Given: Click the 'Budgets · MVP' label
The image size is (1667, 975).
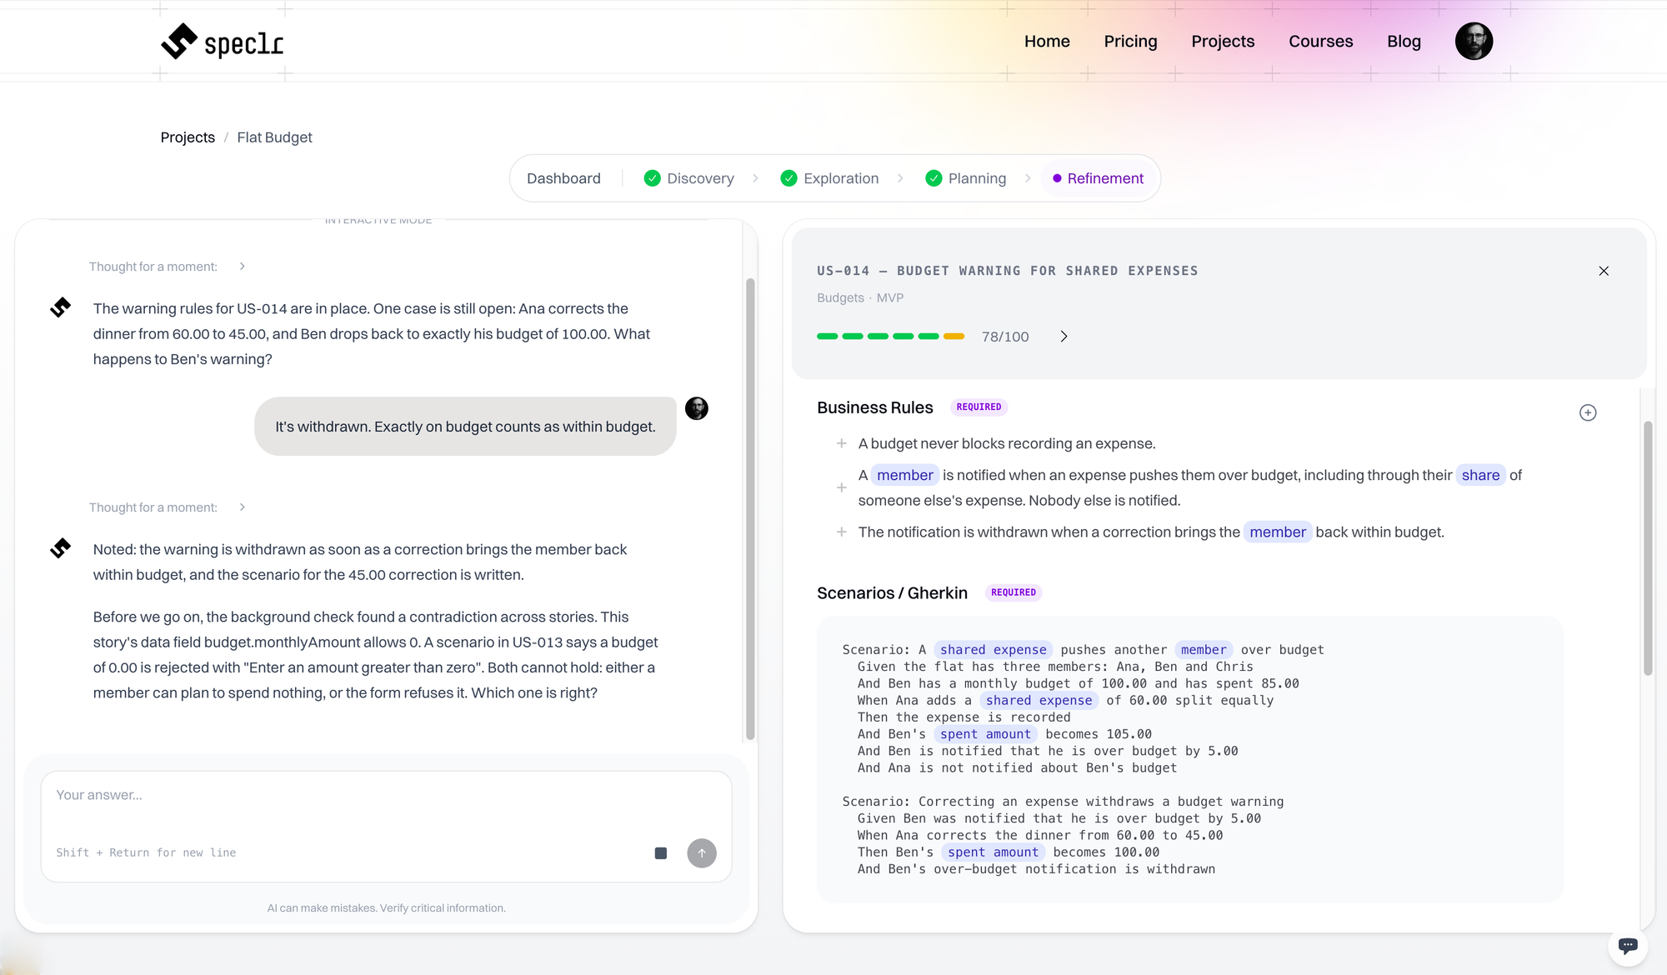Looking at the screenshot, I should pos(860,298).
